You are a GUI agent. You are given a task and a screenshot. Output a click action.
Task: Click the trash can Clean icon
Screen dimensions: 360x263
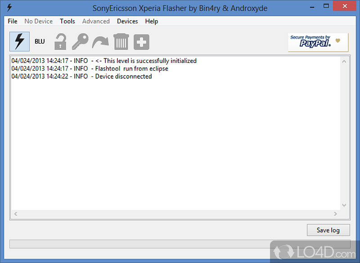pos(121,41)
